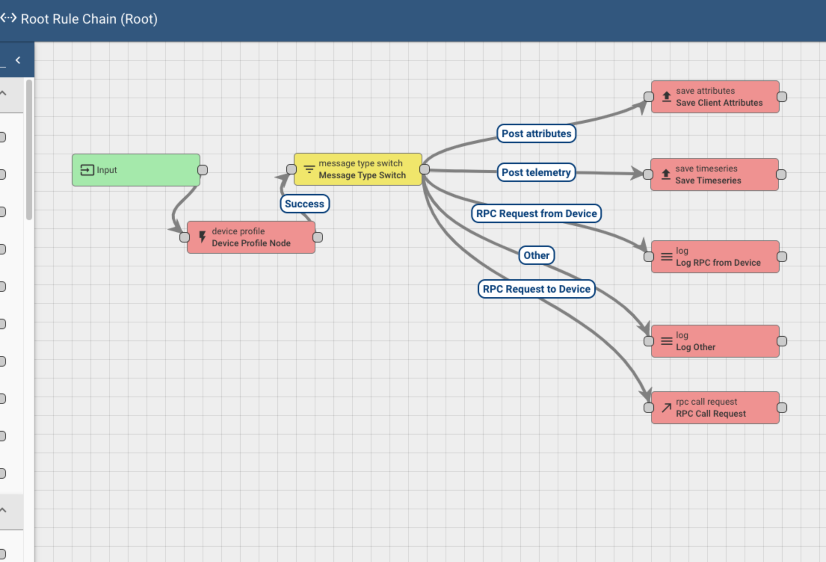Image resolution: width=826 pixels, height=562 pixels.
Task: Click the left panel vertical scrollbar
Action: click(29, 149)
